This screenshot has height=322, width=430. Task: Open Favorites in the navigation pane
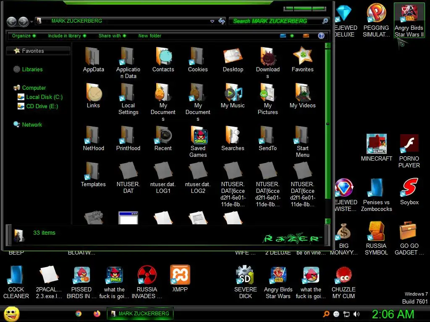(x=38, y=51)
